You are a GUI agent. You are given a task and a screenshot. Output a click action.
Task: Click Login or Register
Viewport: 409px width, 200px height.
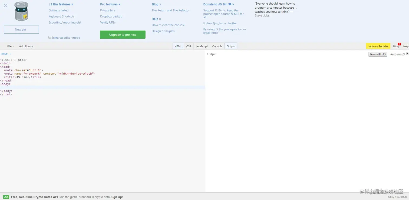378,46
